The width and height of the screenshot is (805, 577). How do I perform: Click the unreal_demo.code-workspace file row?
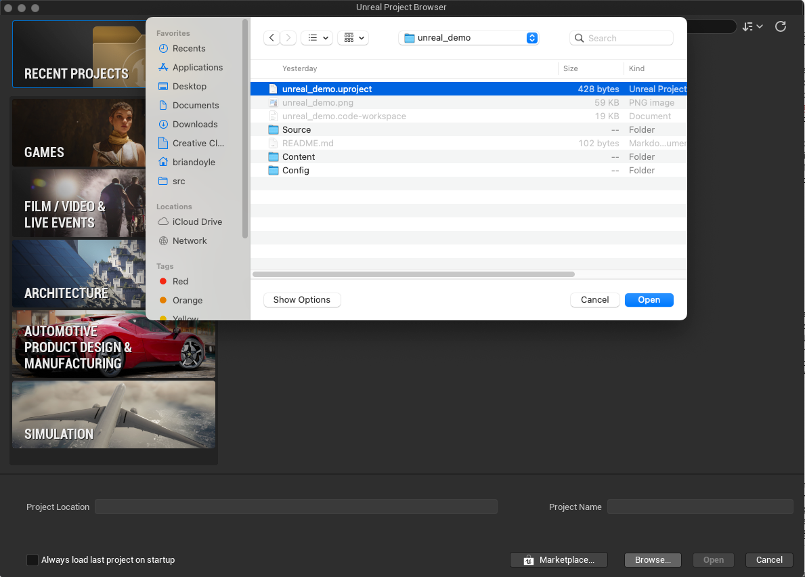pyautogui.click(x=469, y=116)
